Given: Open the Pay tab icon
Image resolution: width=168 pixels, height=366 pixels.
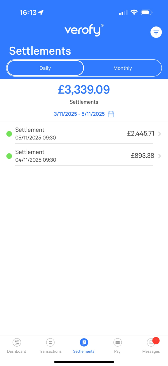Looking at the screenshot, I should (117, 342).
